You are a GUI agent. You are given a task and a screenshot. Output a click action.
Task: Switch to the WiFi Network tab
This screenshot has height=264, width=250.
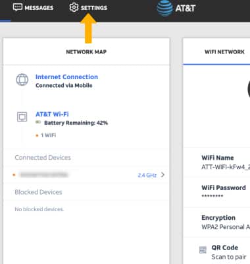point(224,52)
